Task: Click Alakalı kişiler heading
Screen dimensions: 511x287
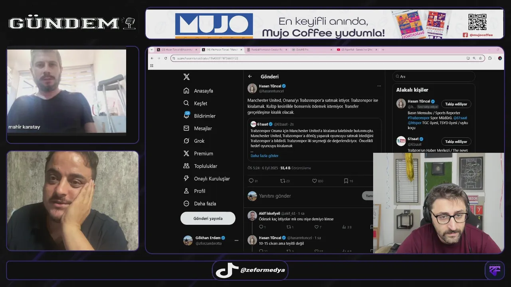Action: tap(412, 90)
